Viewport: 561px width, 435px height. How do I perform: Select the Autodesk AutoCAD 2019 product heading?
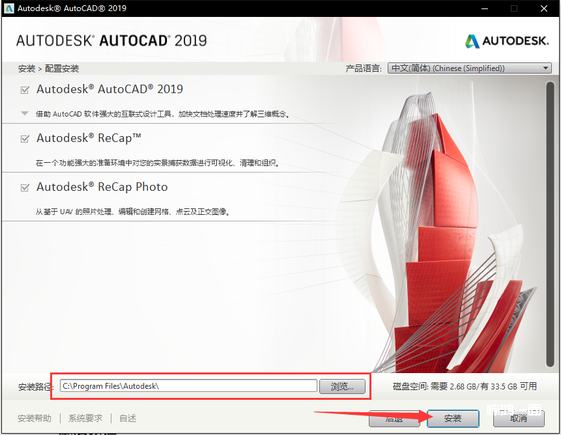[109, 89]
